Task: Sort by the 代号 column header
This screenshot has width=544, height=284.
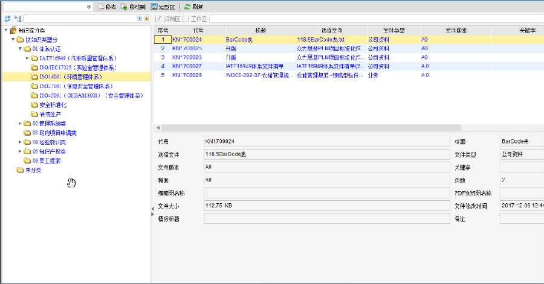Action: [198, 30]
